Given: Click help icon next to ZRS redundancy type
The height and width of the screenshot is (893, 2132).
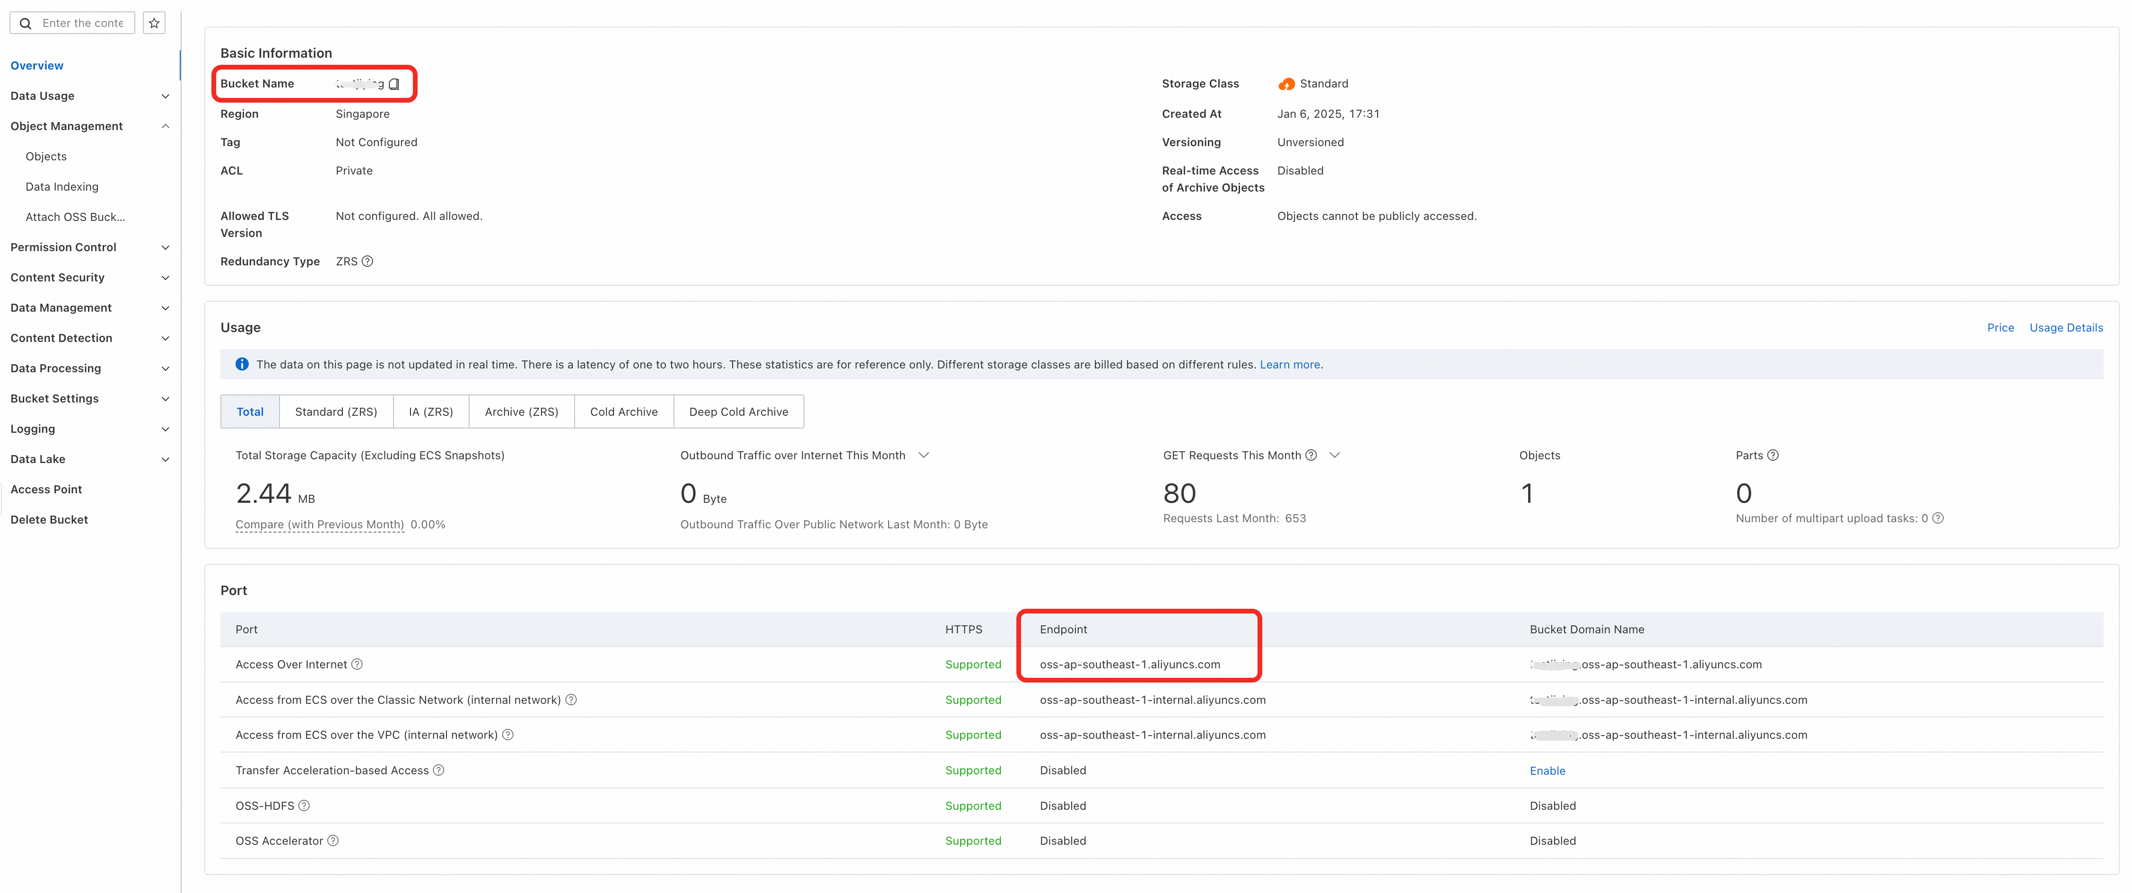Looking at the screenshot, I should point(367,262).
